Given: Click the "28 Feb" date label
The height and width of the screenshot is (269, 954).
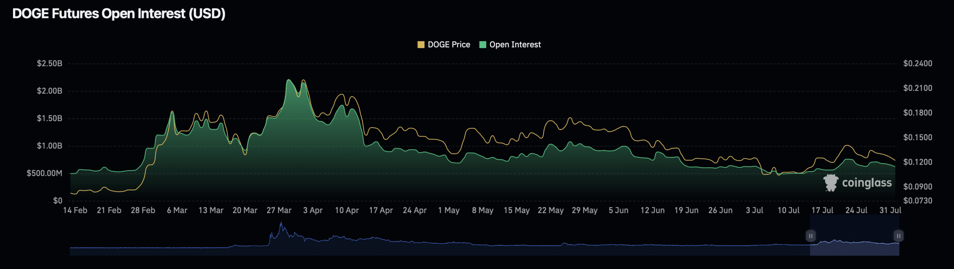Looking at the screenshot, I should [143, 211].
